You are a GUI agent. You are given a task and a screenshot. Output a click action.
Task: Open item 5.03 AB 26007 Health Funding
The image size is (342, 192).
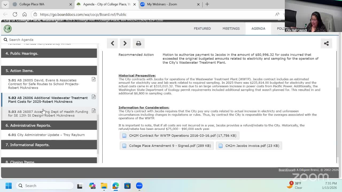pos(49,114)
